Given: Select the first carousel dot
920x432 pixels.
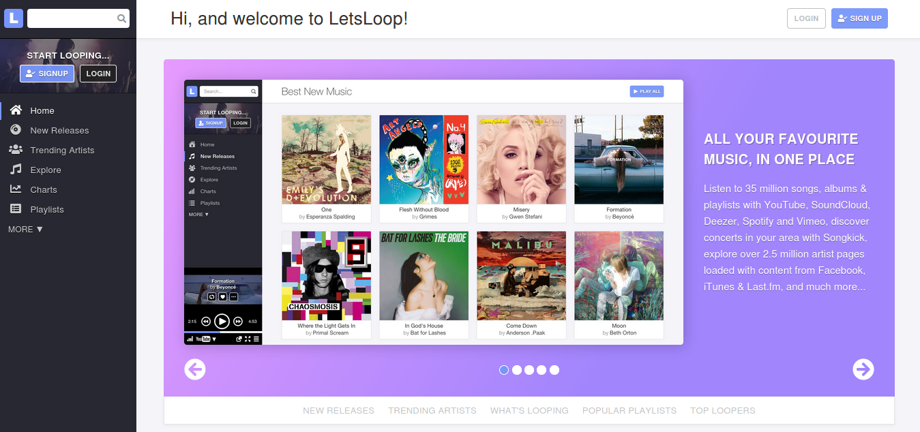Looking at the screenshot, I should 504,370.
